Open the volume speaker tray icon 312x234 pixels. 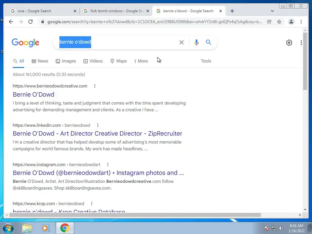point(281,228)
